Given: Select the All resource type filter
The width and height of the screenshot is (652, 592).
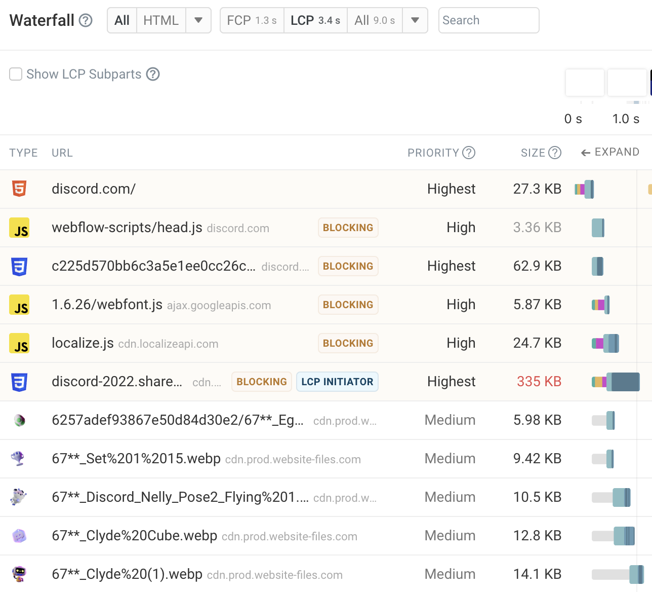Looking at the screenshot, I should click(x=122, y=20).
